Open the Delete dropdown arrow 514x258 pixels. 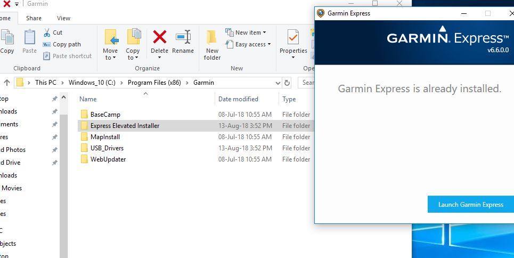tap(160, 58)
